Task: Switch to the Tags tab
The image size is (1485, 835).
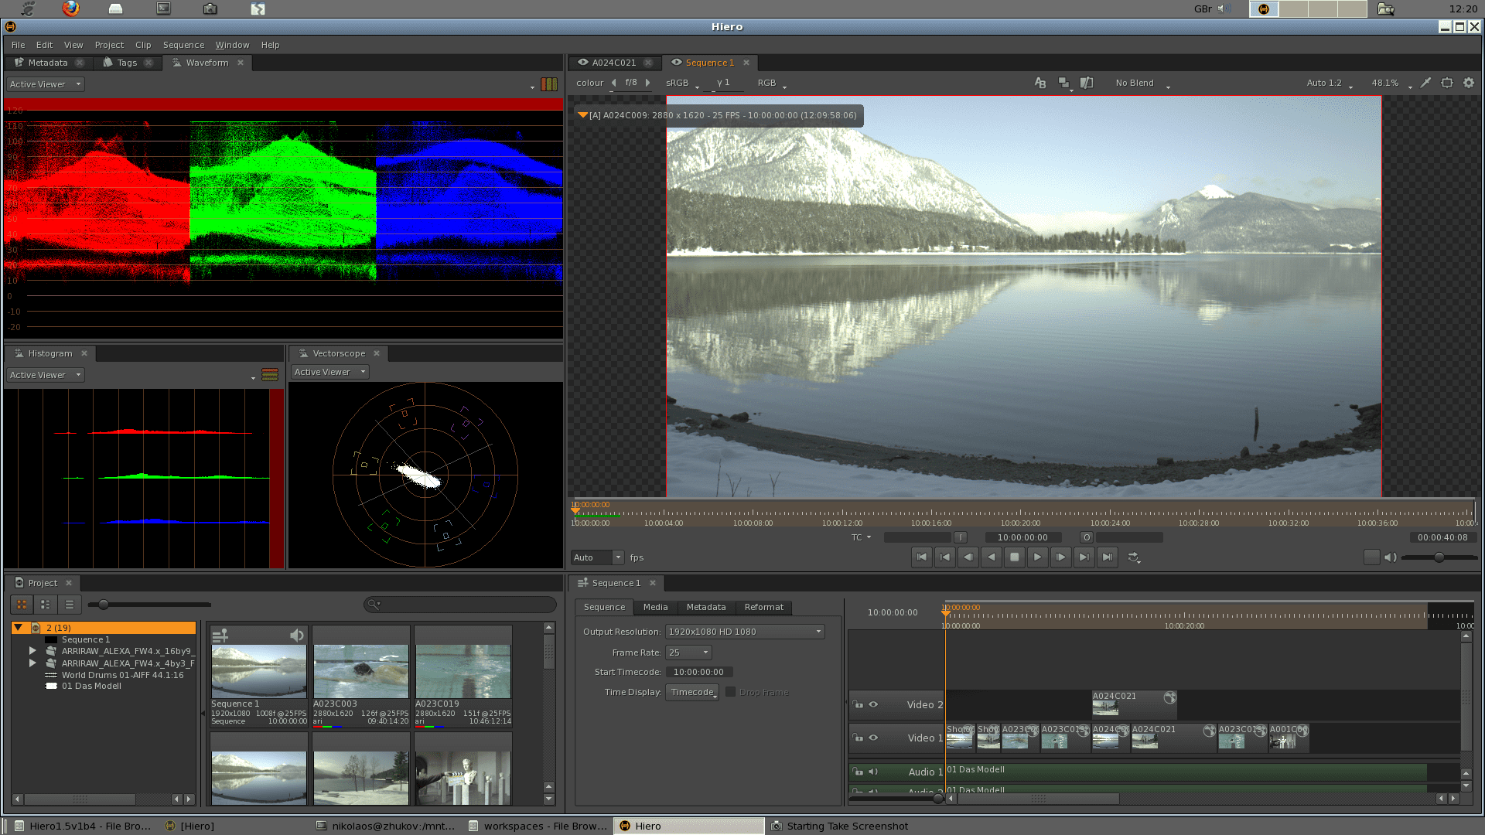Action: click(x=127, y=63)
